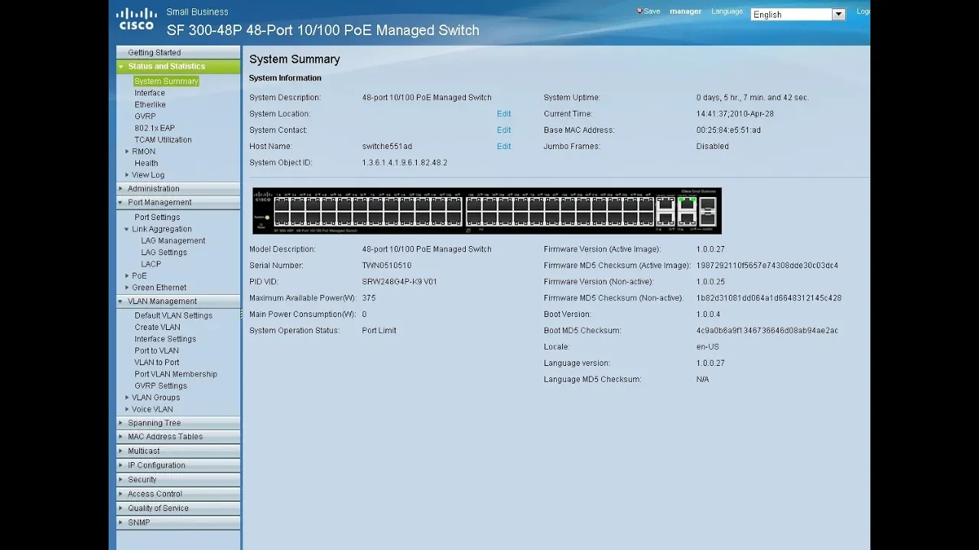Open GVRP statistics page
This screenshot has height=550, width=979.
pyautogui.click(x=145, y=117)
